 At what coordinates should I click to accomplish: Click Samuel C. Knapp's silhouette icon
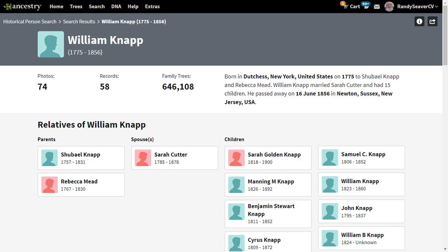(x=330, y=157)
